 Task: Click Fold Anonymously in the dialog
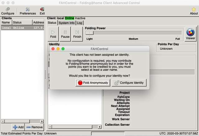click(93, 83)
